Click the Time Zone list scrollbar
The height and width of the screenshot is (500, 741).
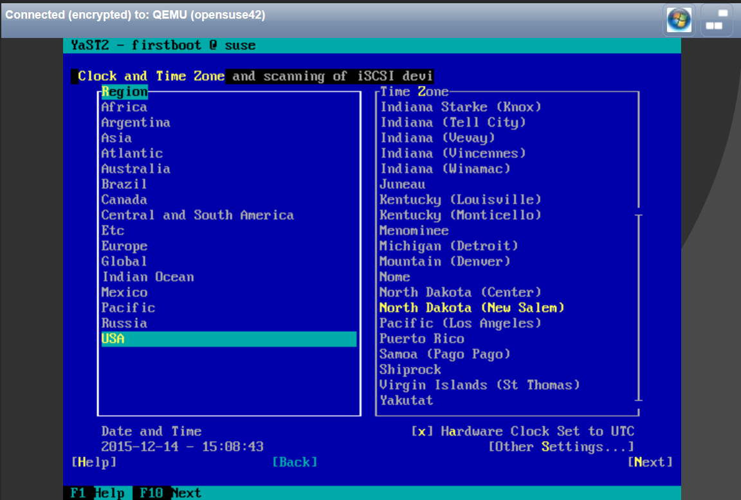(x=639, y=308)
